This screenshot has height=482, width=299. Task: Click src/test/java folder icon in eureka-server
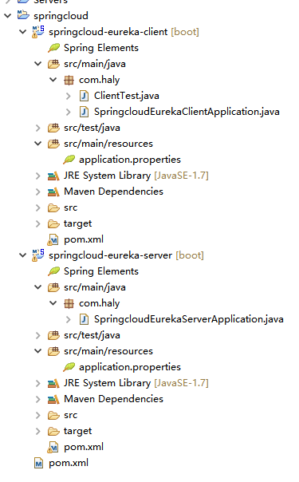53,335
